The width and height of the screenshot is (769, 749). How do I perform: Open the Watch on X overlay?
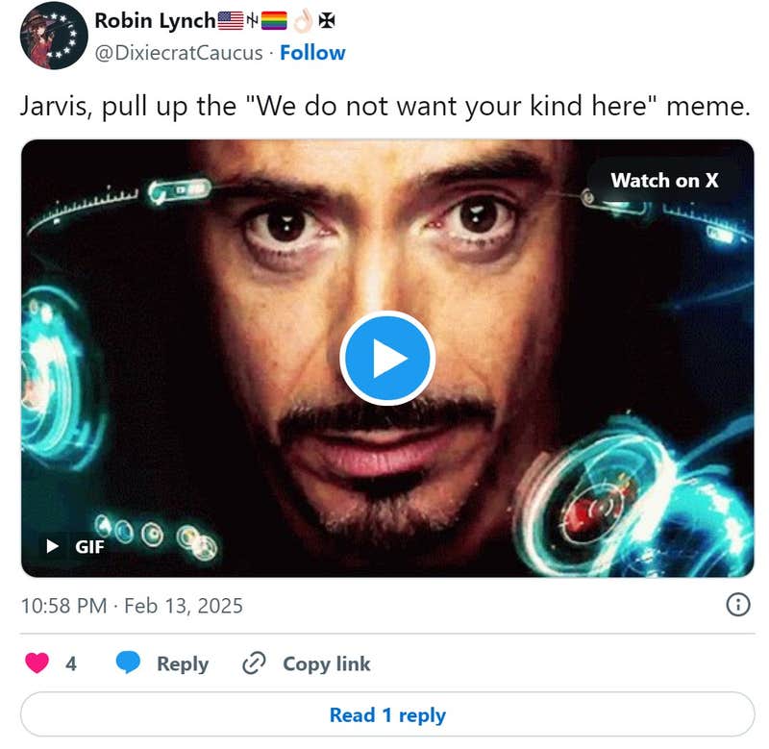665,181
